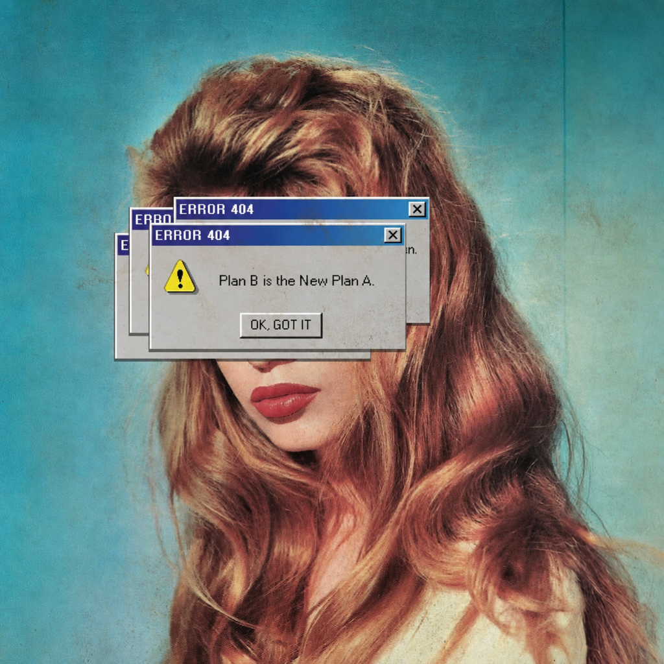This screenshot has width=664, height=664.
Task: Click the OK, GOT IT button
Action: [281, 325]
